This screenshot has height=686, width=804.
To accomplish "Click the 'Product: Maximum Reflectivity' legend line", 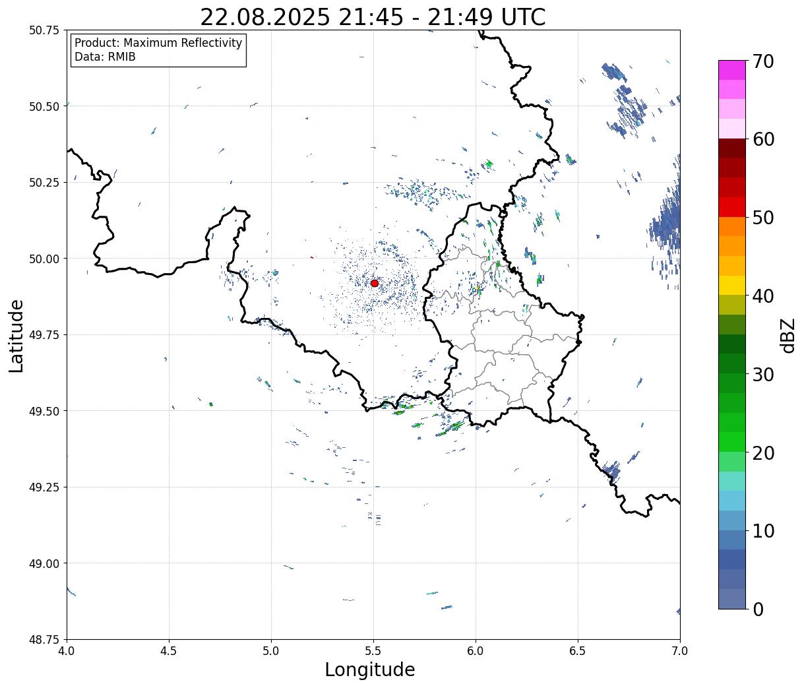I will click(x=158, y=43).
